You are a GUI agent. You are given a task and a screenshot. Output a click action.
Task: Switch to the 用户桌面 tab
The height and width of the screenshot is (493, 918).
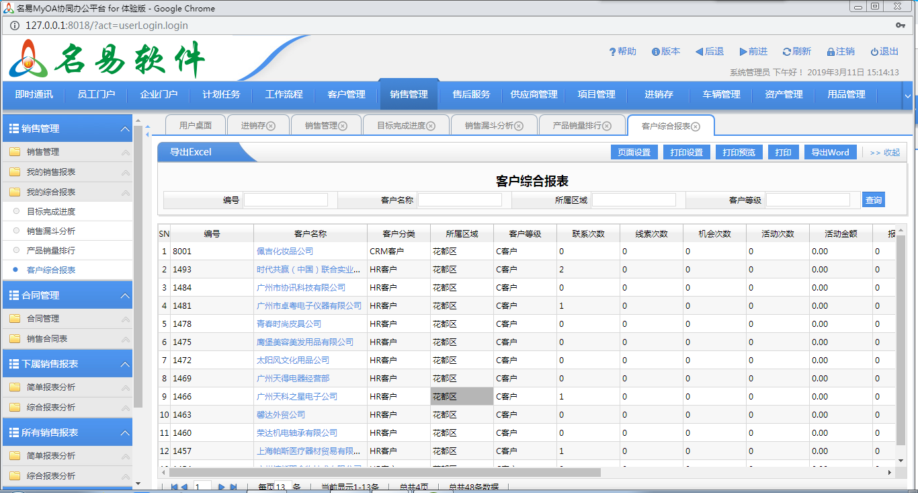pyautogui.click(x=195, y=126)
